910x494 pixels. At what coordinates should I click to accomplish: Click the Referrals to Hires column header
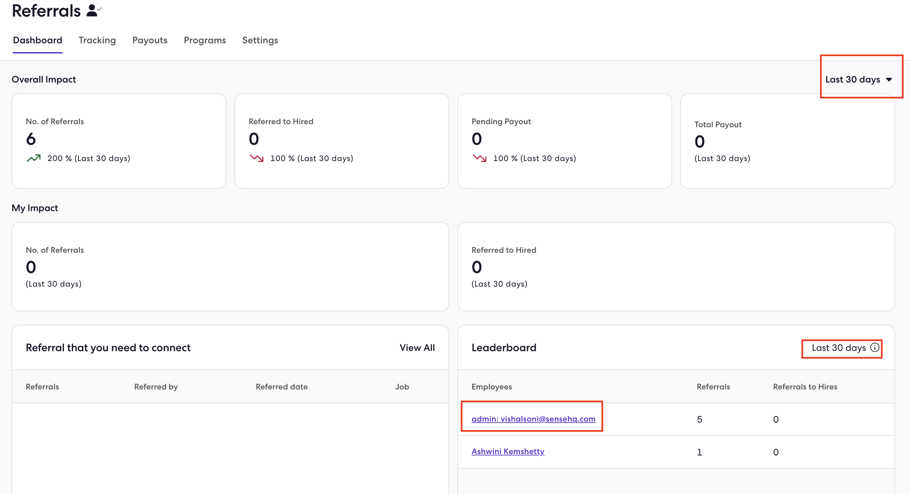click(805, 387)
